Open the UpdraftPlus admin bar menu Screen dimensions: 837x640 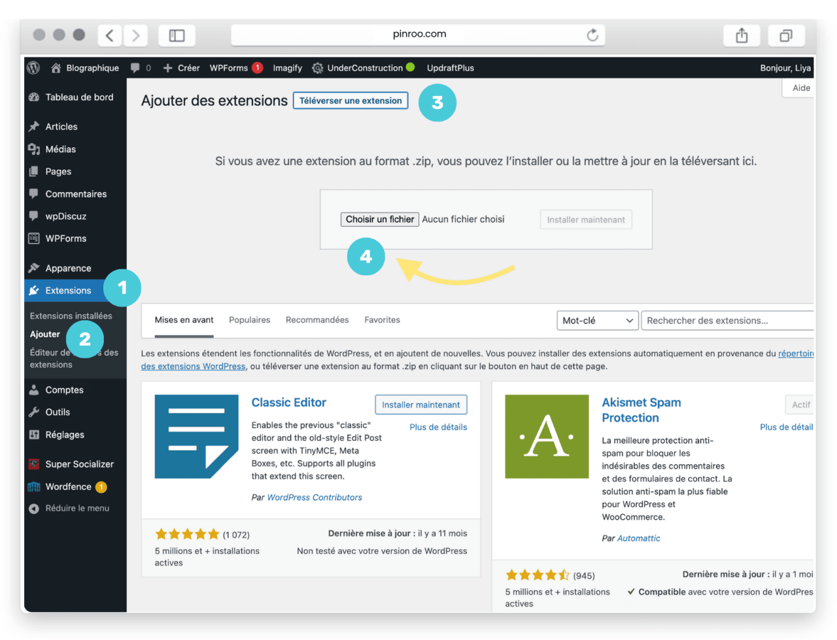[x=451, y=68]
